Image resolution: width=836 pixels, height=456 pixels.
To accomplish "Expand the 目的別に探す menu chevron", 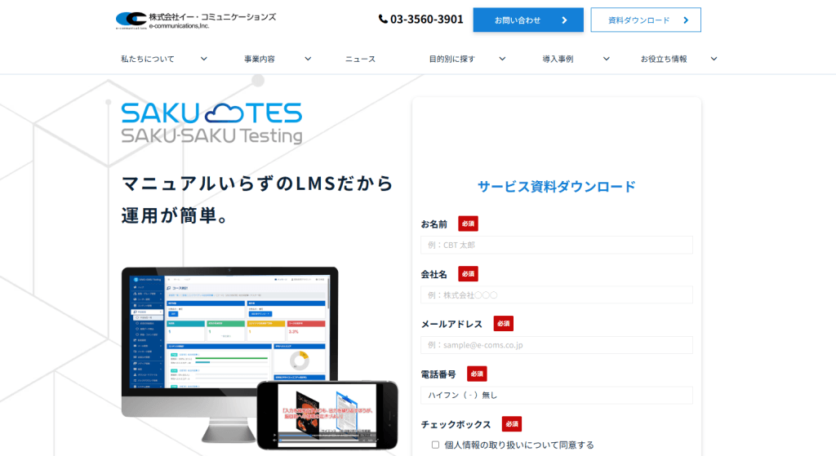I will click(x=502, y=59).
